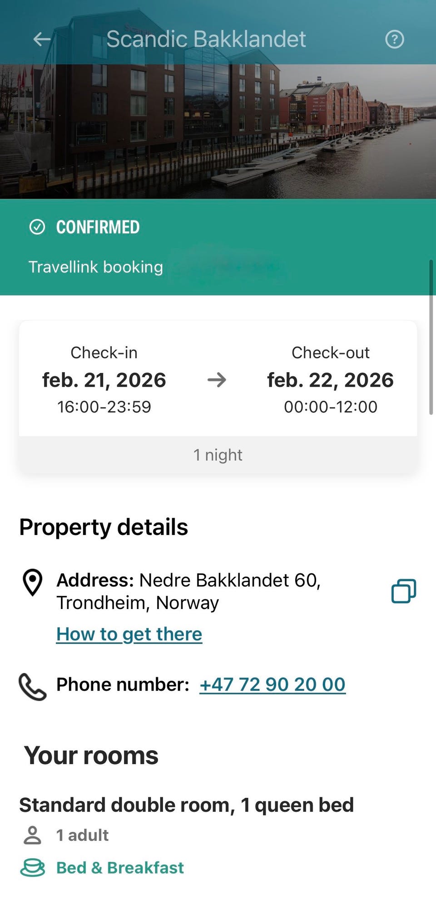Tap the location pin icon

tap(33, 582)
